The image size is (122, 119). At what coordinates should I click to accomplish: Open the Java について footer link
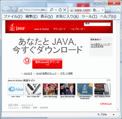point(27,105)
